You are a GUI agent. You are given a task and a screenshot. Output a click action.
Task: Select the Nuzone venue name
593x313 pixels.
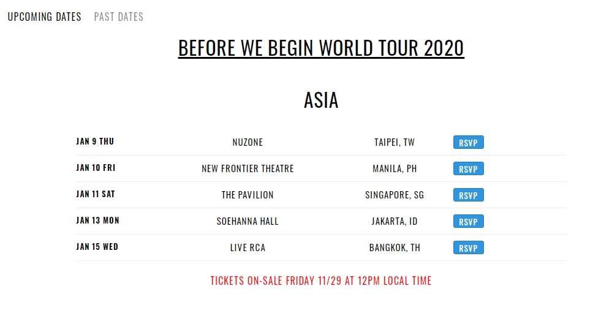click(247, 142)
